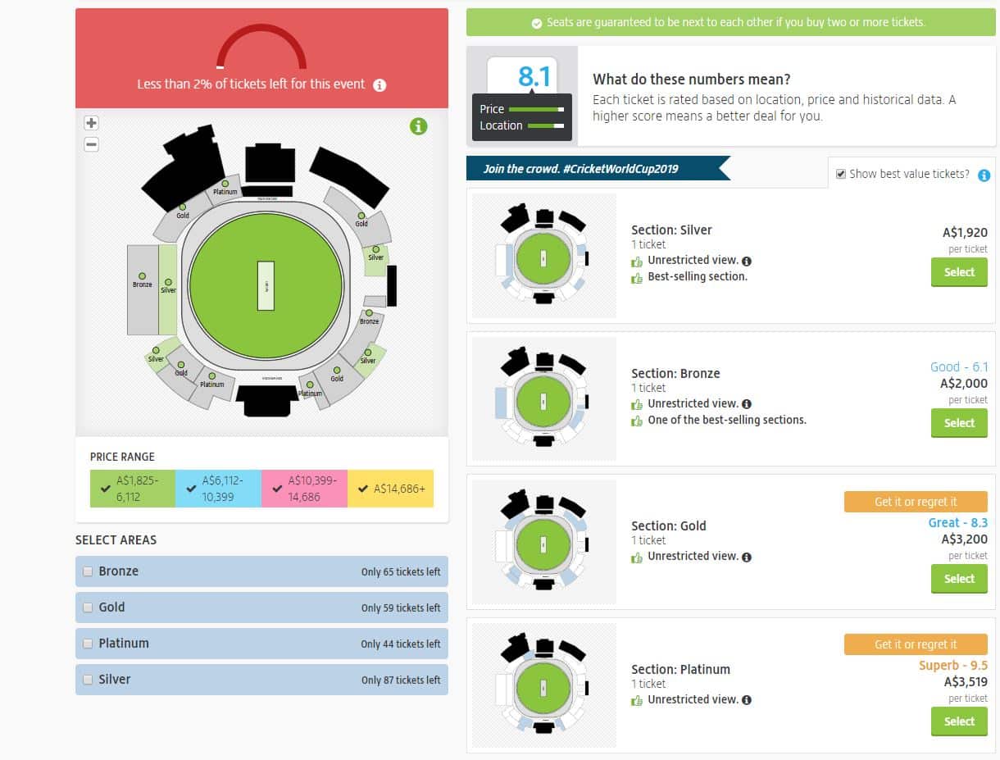The height and width of the screenshot is (760, 1000).
Task: Check the Bronze area checkbox
Action: click(88, 572)
